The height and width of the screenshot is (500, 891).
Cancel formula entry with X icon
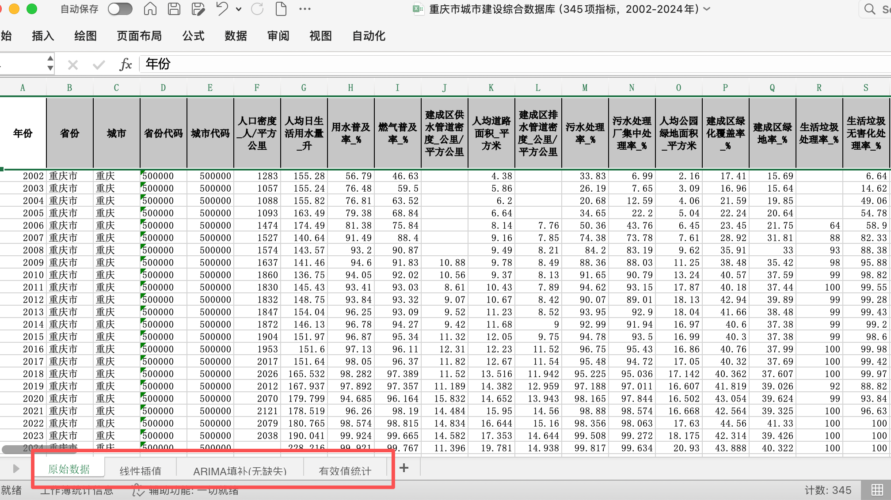pos(73,65)
